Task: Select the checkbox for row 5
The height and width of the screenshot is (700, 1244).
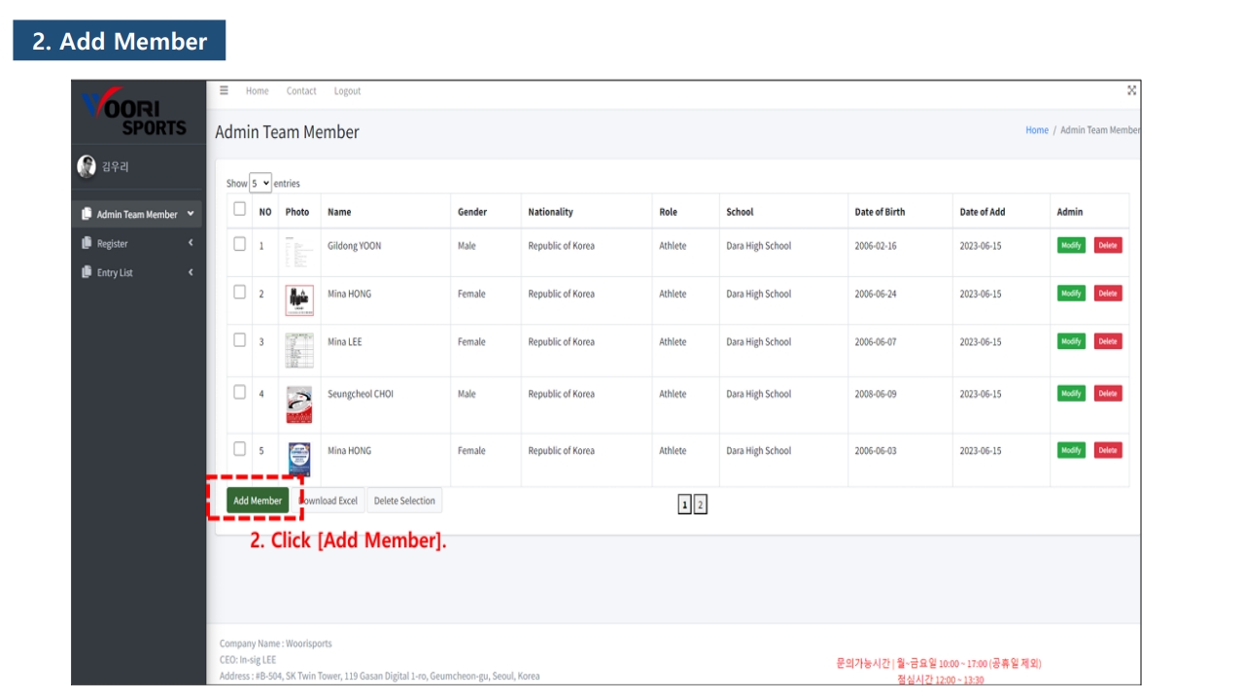Action: pyautogui.click(x=239, y=448)
